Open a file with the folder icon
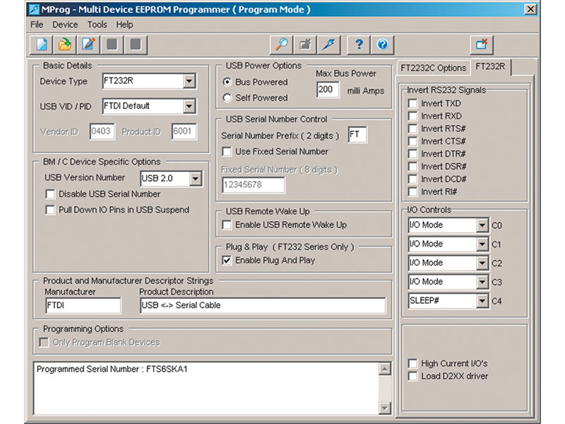Screen dimensions: 565x424 click(x=65, y=45)
